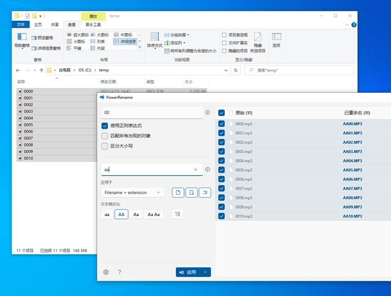Clear the replace text with X
391x296 pixels.
pos(195,170)
